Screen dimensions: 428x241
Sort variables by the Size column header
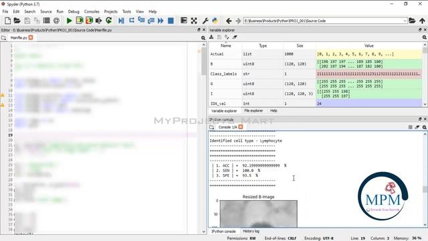pyautogui.click(x=300, y=46)
